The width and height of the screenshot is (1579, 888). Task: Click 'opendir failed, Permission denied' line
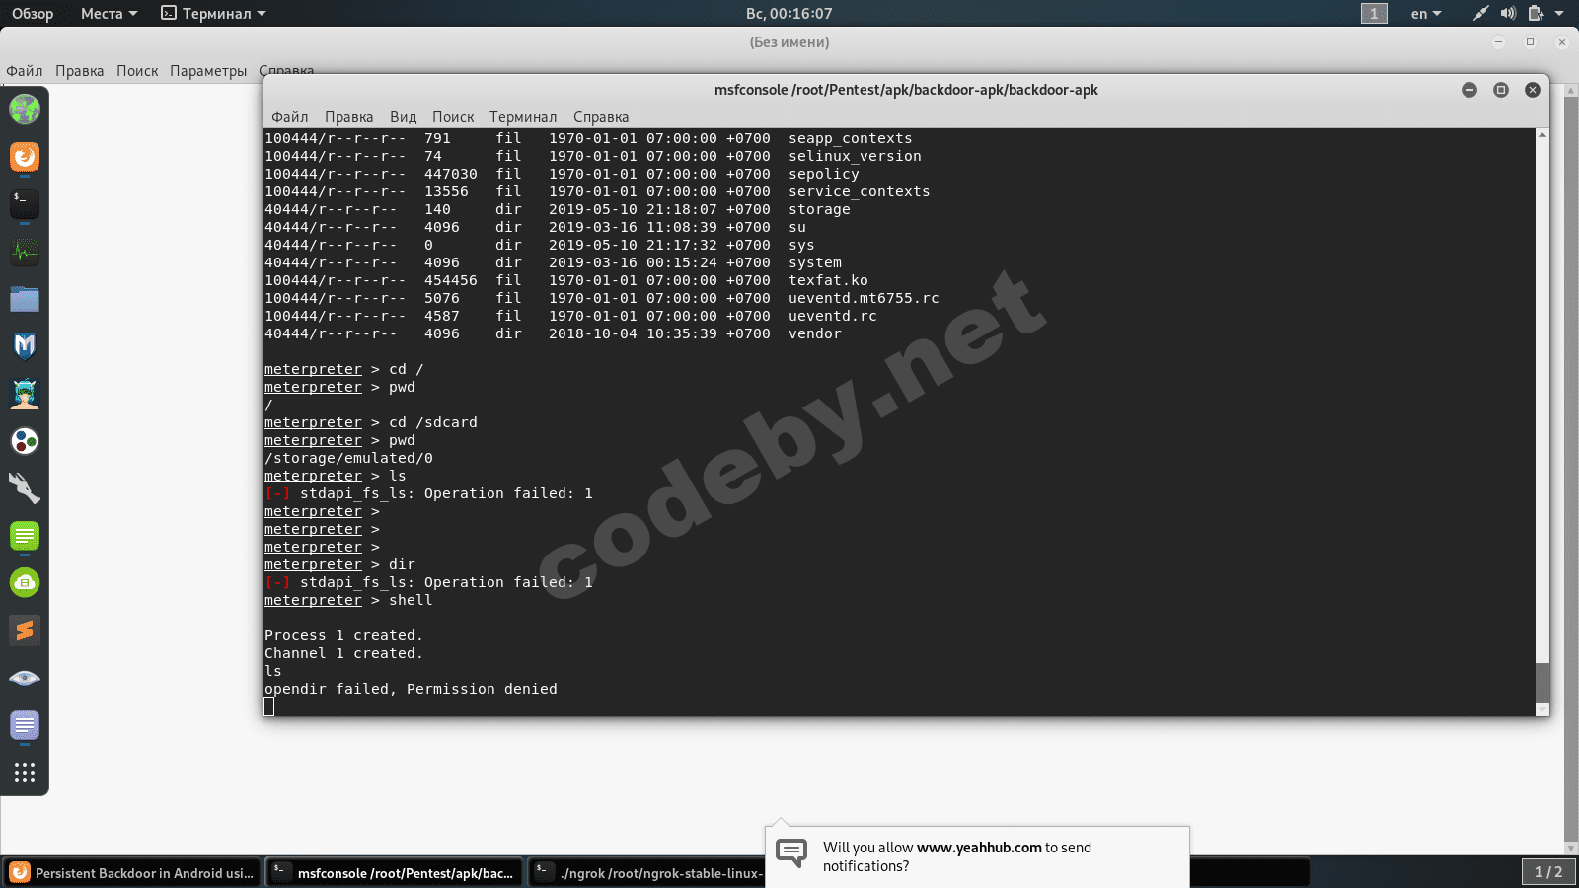click(411, 689)
